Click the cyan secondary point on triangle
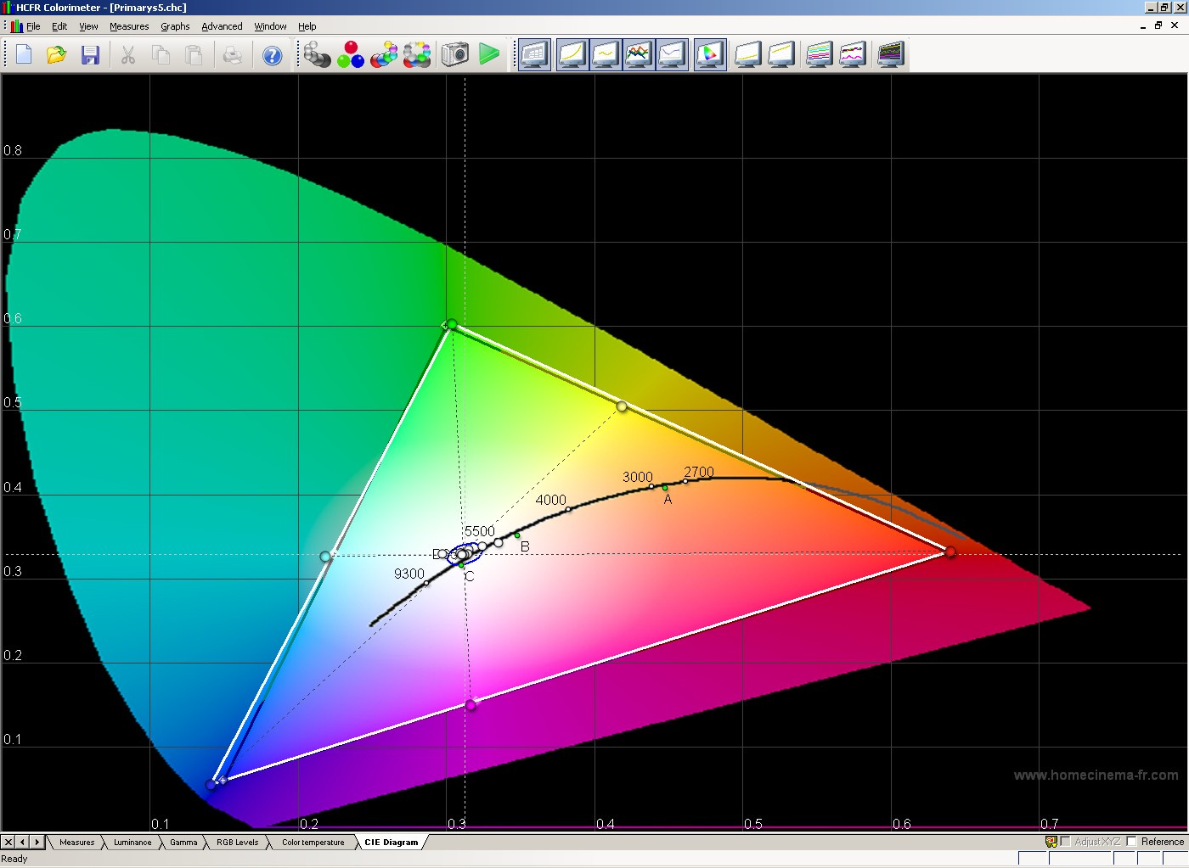Image resolution: width=1189 pixels, height=868 pixels. click(325, 557)
